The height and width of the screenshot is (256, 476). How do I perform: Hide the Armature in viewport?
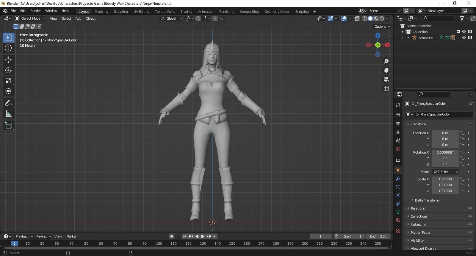click(x=464, y=38)
